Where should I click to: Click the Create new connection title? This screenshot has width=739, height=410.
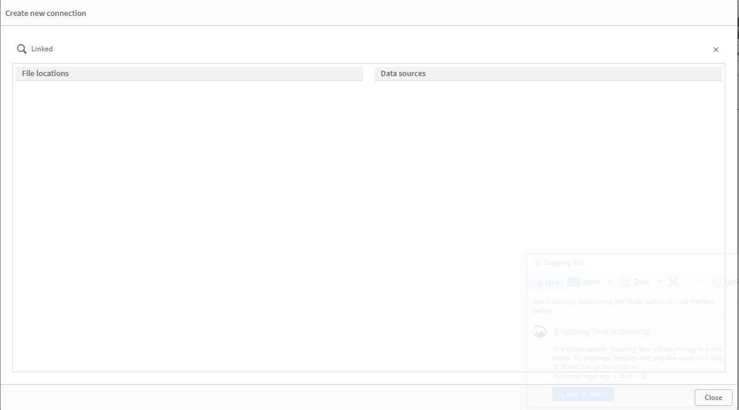coord(46,13)
